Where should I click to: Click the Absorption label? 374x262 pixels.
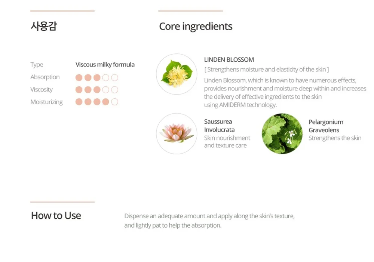pos(45,77)
